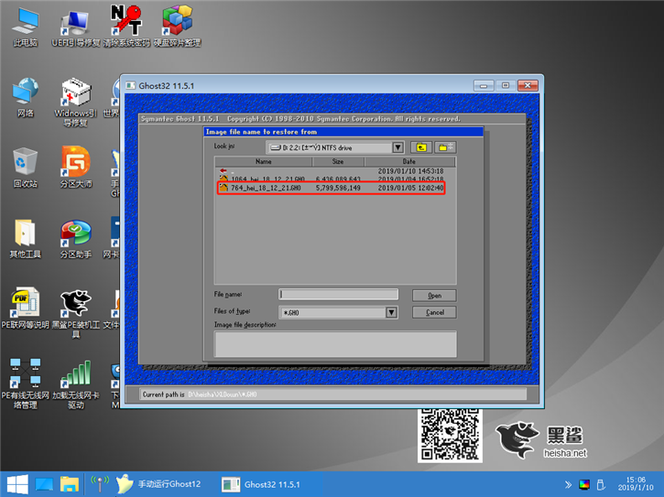Open the Look in drive combo box

tap(334, 147)
